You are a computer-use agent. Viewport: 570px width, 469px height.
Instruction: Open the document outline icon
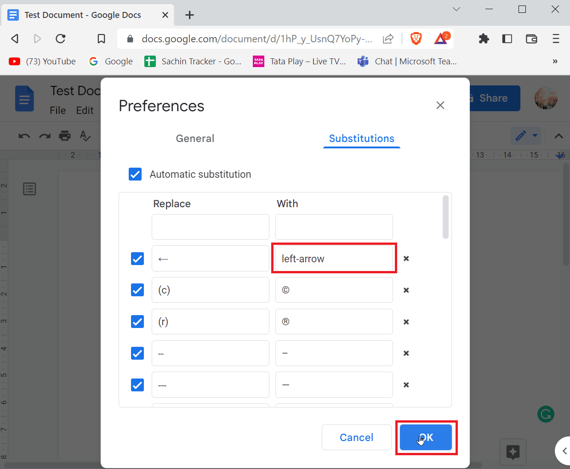point(29,188)
